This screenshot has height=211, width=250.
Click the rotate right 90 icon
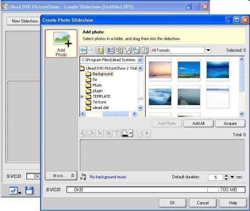click(x=92, y=133)
